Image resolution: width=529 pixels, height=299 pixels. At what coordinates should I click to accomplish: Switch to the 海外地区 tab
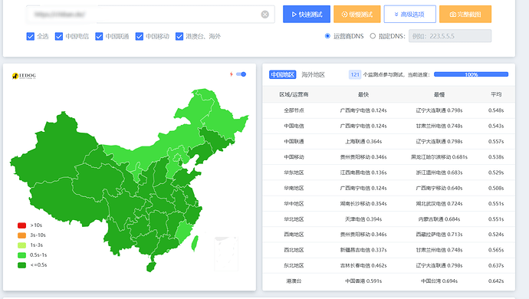[x=313, y=74]
